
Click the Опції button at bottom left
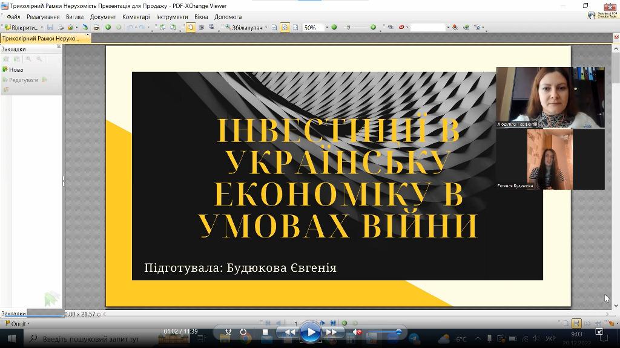coord(16,324)
